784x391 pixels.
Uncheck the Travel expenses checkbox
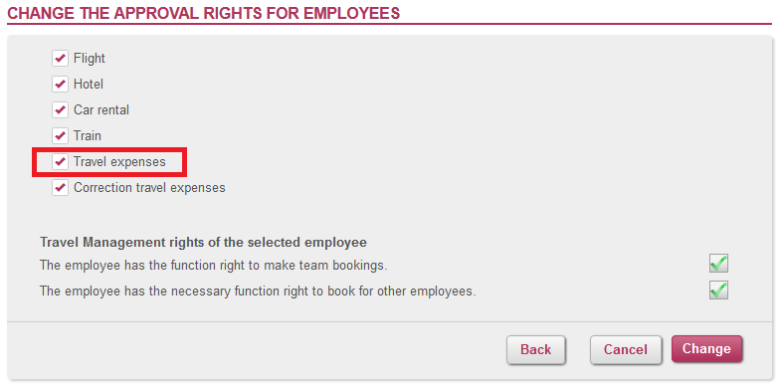point(60,161)
